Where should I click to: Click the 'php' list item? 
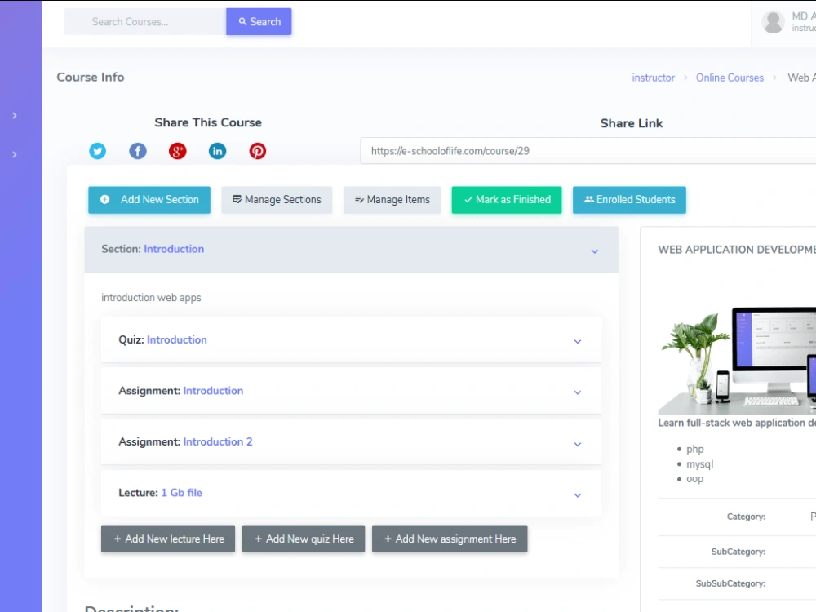point(694,449)
